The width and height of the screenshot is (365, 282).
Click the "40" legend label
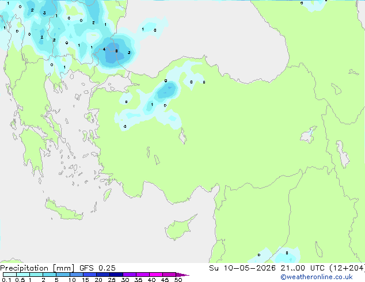(x=151, y=280)
